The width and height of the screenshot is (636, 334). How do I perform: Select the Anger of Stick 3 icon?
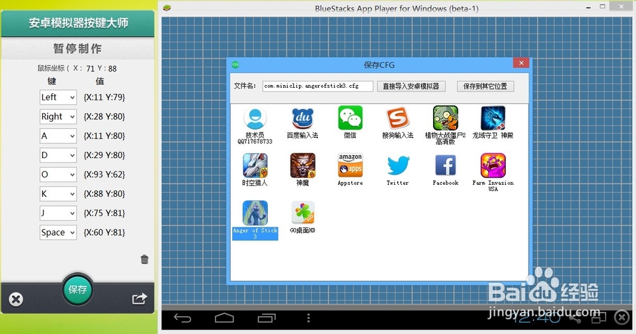point(255,213)
